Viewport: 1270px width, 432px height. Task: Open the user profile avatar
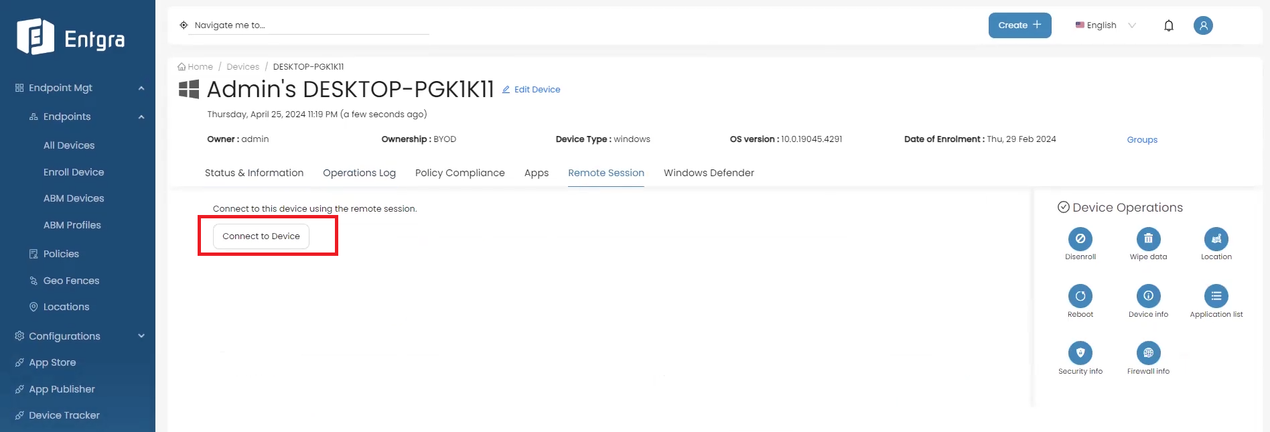point(1202,25)
